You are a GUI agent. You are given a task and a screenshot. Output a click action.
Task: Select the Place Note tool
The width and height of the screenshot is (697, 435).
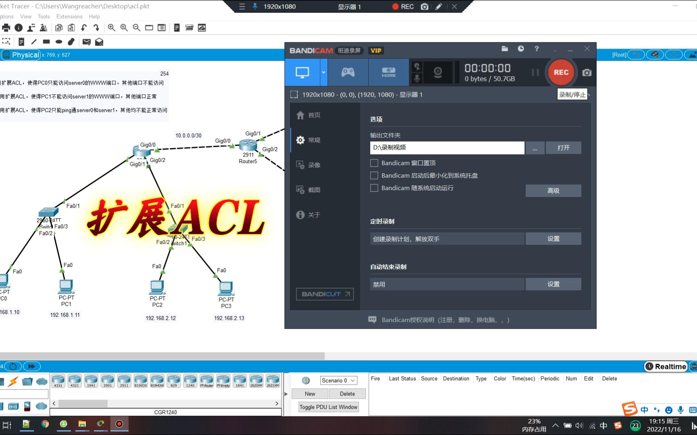[x=21, y=41]
